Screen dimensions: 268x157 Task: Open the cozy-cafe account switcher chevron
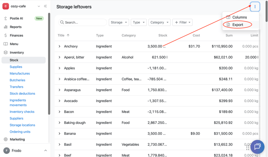point(39,6)
